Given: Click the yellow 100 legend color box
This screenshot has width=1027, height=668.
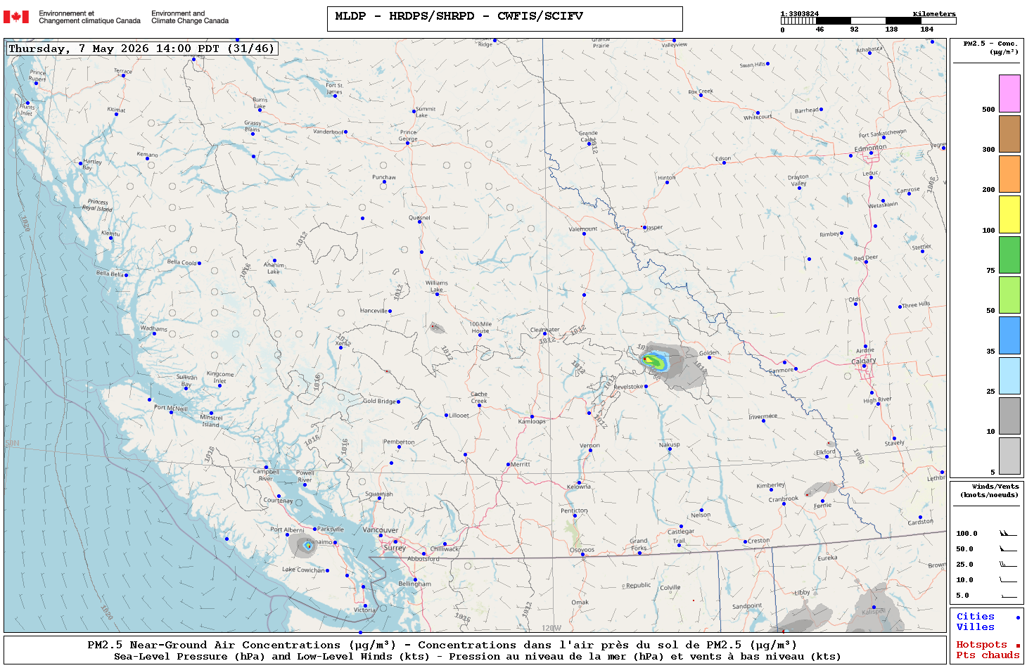Looking at the screenshot, I should click(1009, 214).
